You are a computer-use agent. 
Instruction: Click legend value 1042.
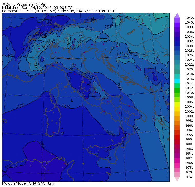pyautogui.click(x=189, y=18)
